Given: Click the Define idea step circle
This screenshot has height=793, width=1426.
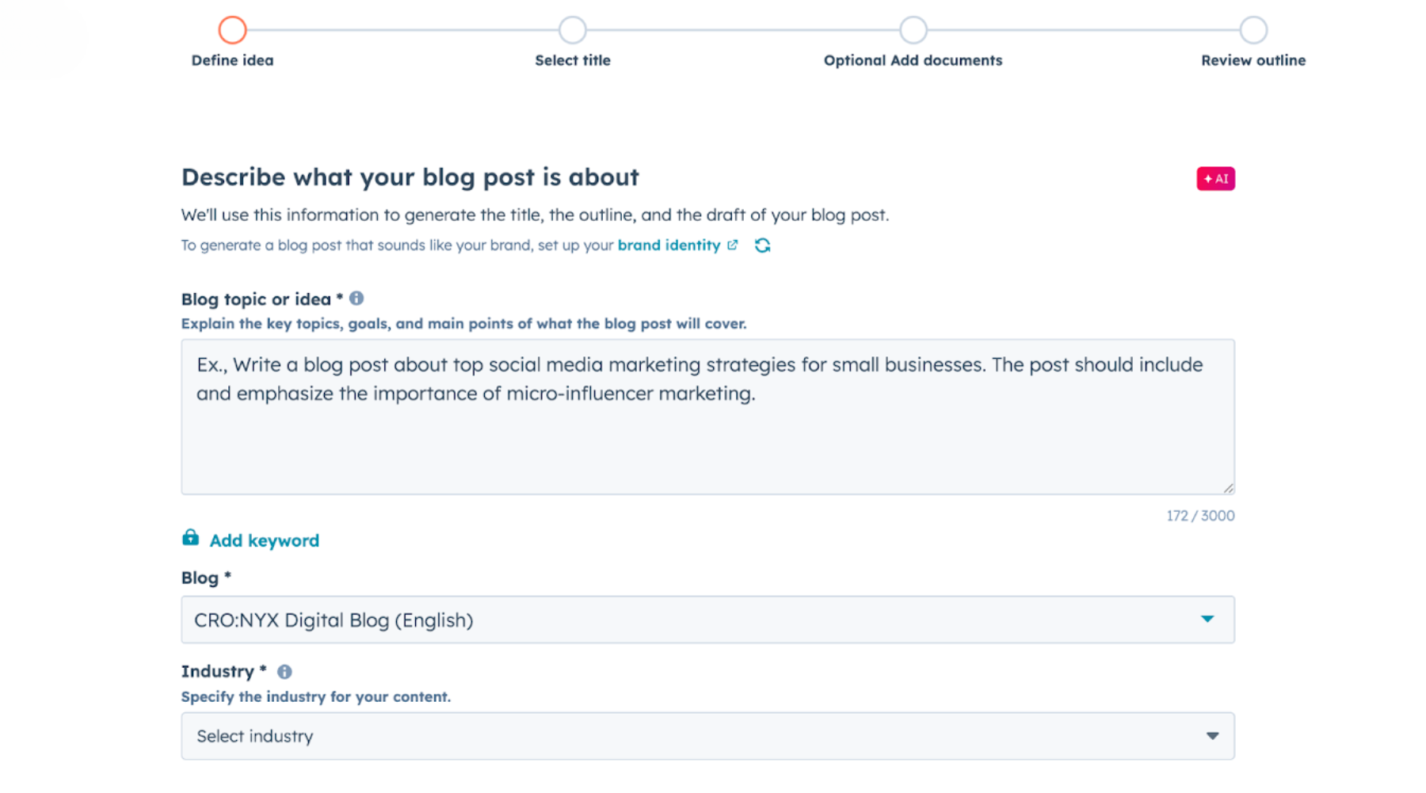Looking at the screenshot, I should [232, 30].
